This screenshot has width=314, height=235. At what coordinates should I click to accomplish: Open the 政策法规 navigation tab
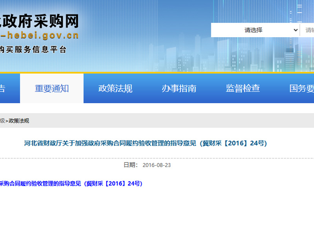point(115,89)
